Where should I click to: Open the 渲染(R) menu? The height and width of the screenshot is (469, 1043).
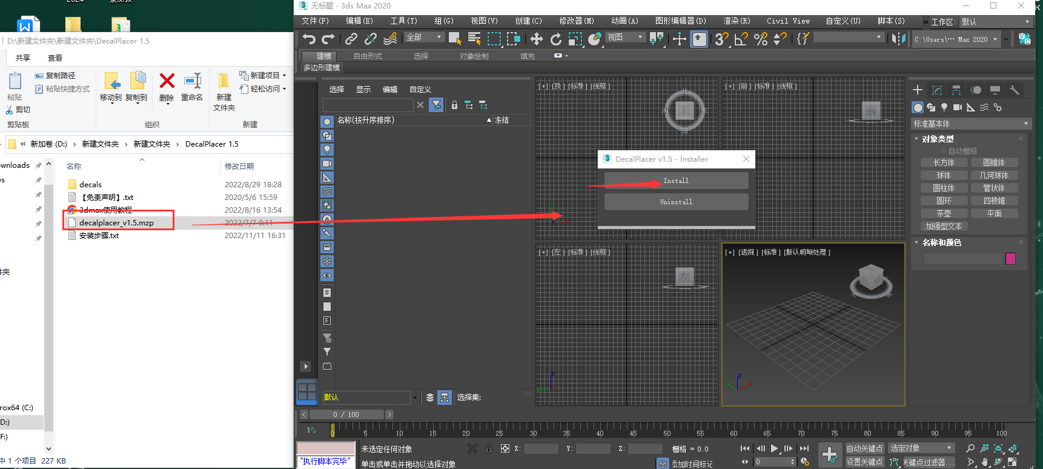coord(736,21)
